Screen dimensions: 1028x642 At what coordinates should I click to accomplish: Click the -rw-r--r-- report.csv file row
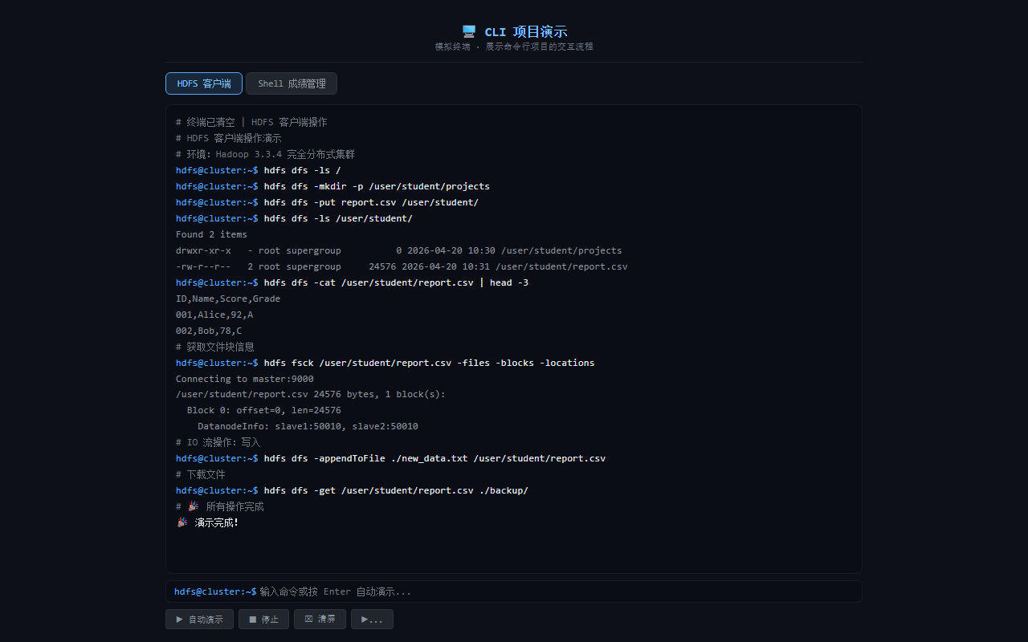point(402,266)
